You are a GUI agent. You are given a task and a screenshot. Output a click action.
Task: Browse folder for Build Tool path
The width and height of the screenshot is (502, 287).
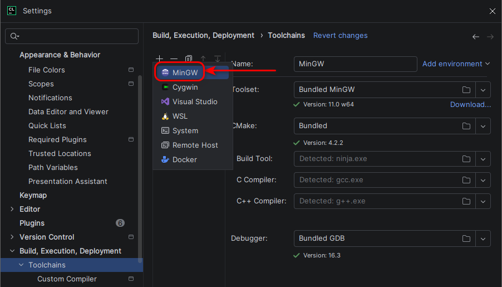466,159
